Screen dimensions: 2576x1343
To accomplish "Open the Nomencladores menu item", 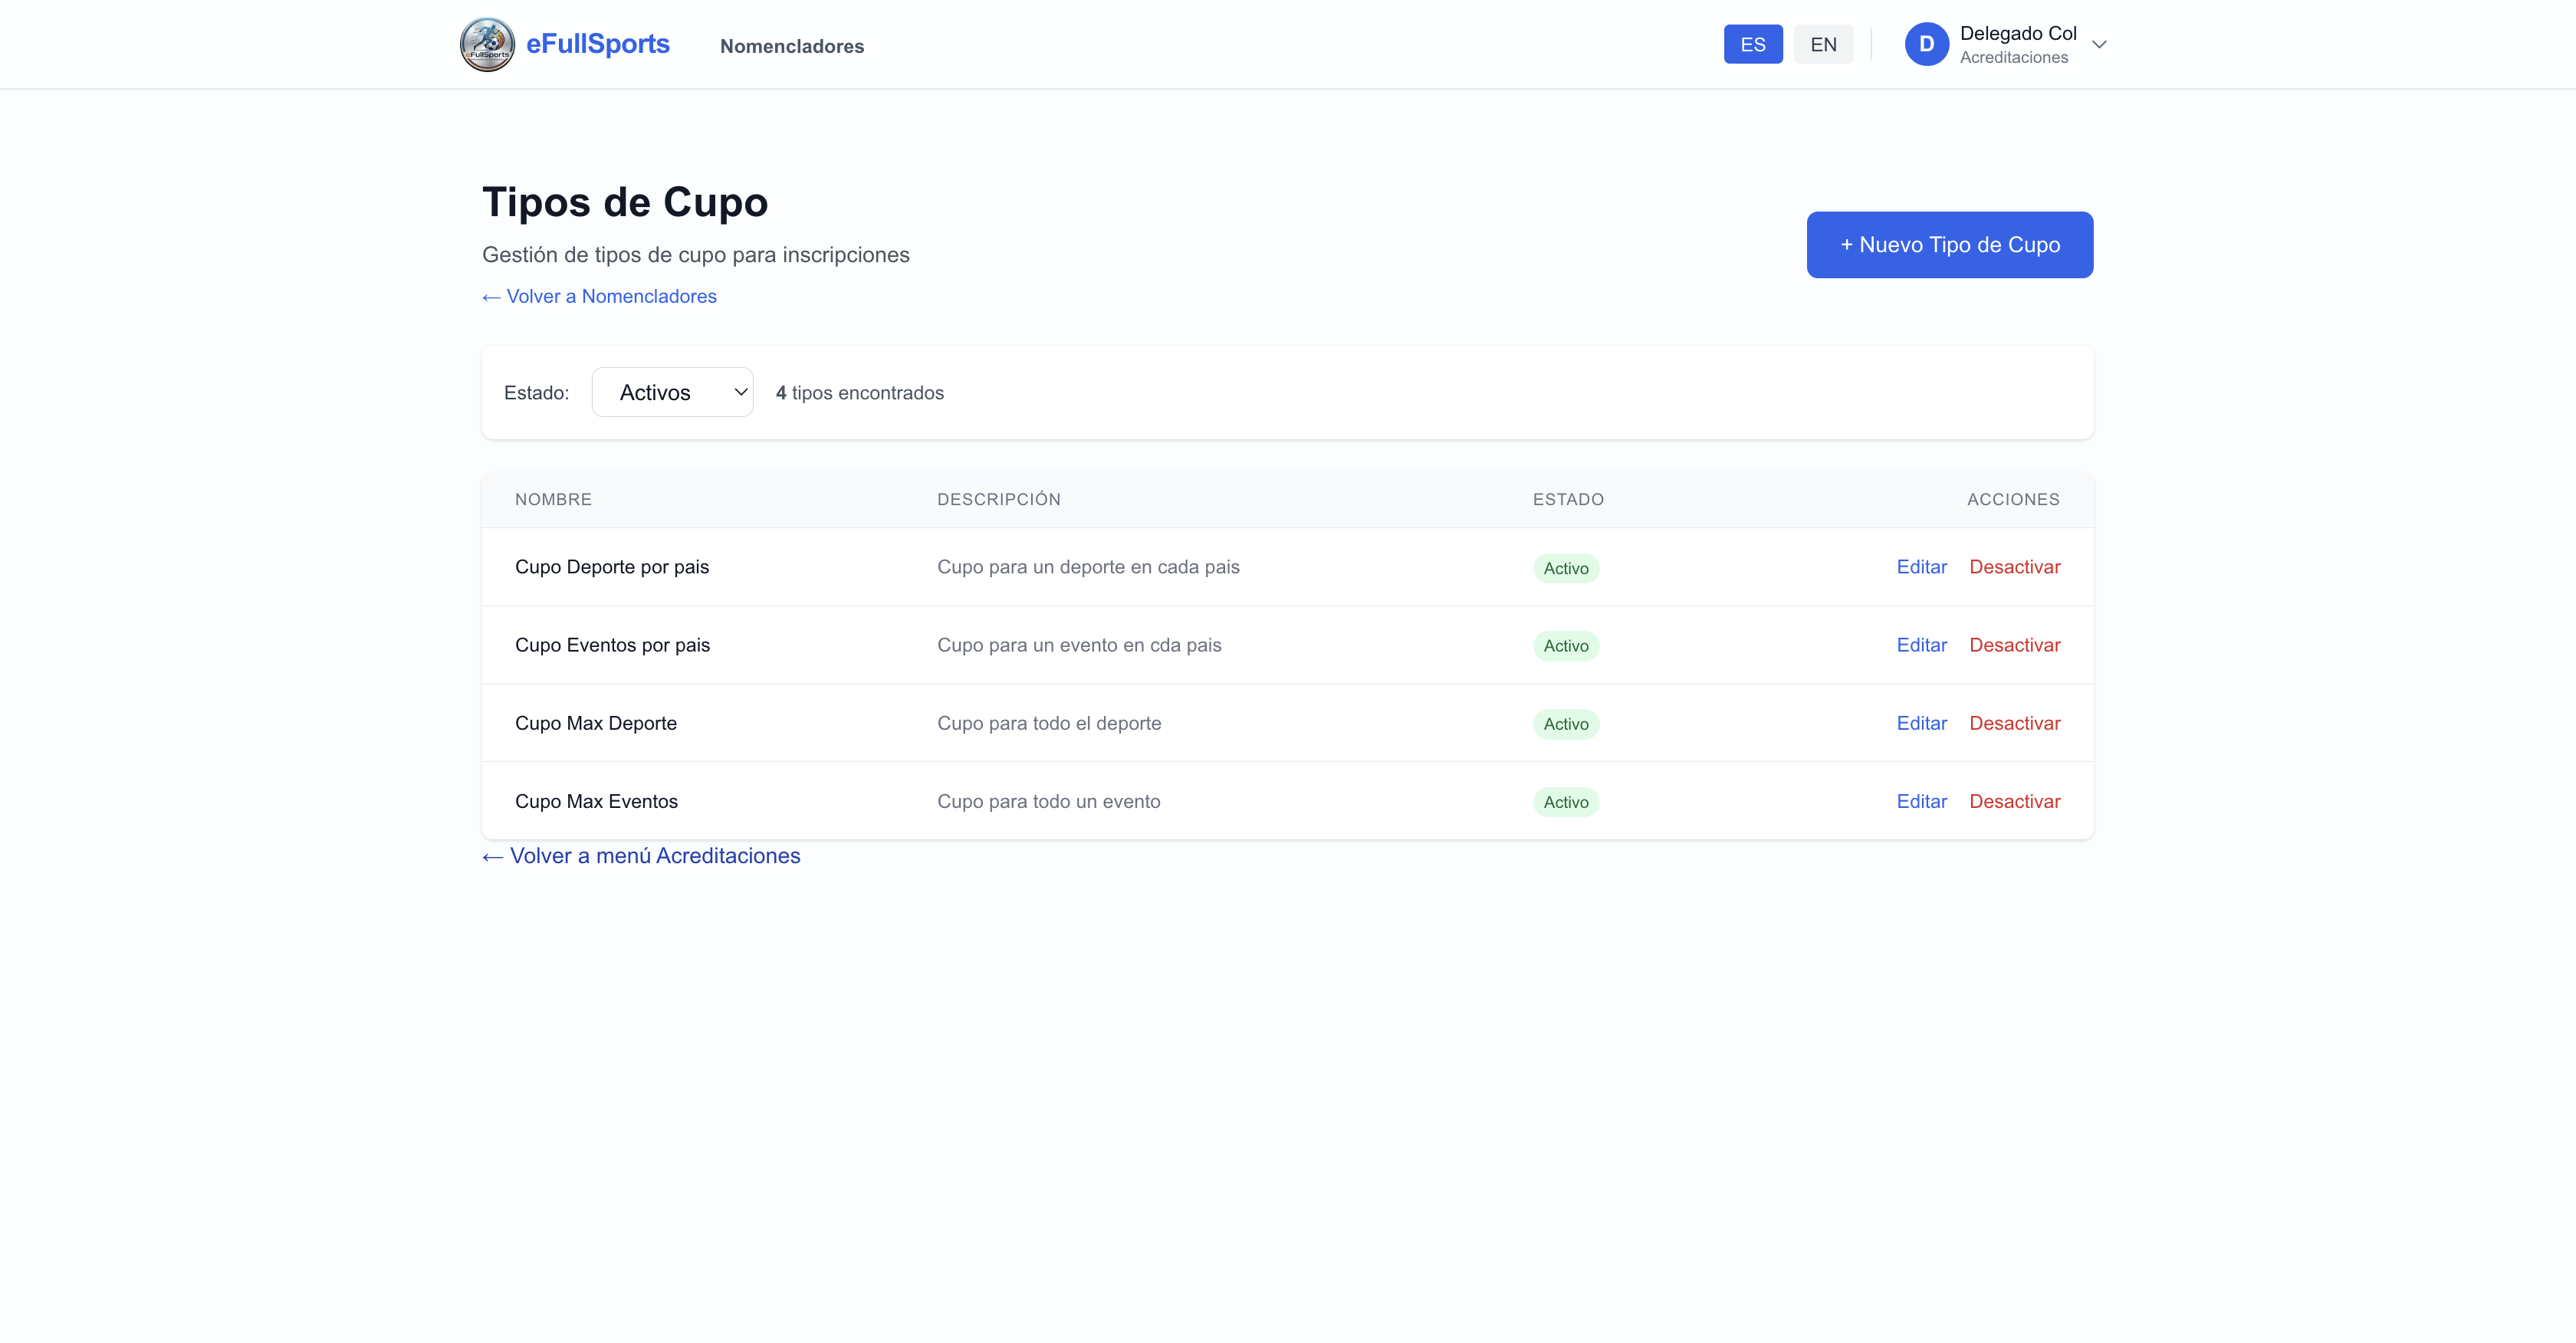I will [x=791, y=46].
